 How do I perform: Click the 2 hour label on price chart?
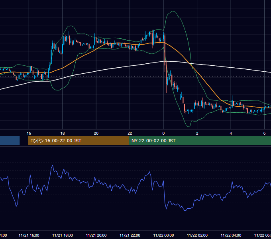[x=197, y=133]
